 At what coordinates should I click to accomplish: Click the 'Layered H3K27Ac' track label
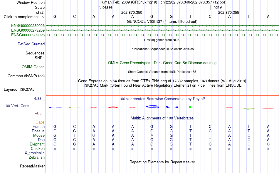click(19, 90)
